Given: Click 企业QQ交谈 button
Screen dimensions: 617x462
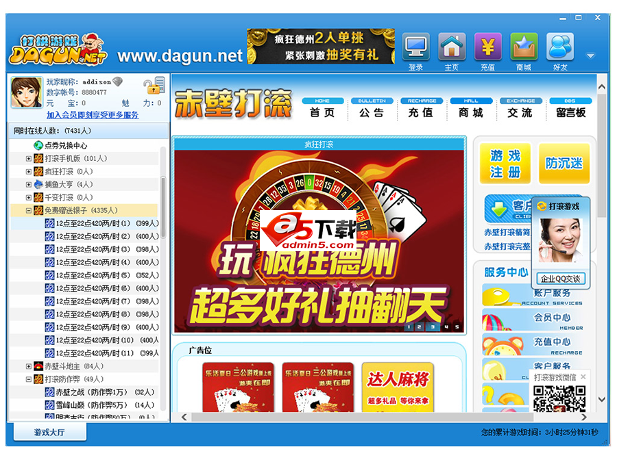Looking at the screenshot, I should (x=561, y=279).
